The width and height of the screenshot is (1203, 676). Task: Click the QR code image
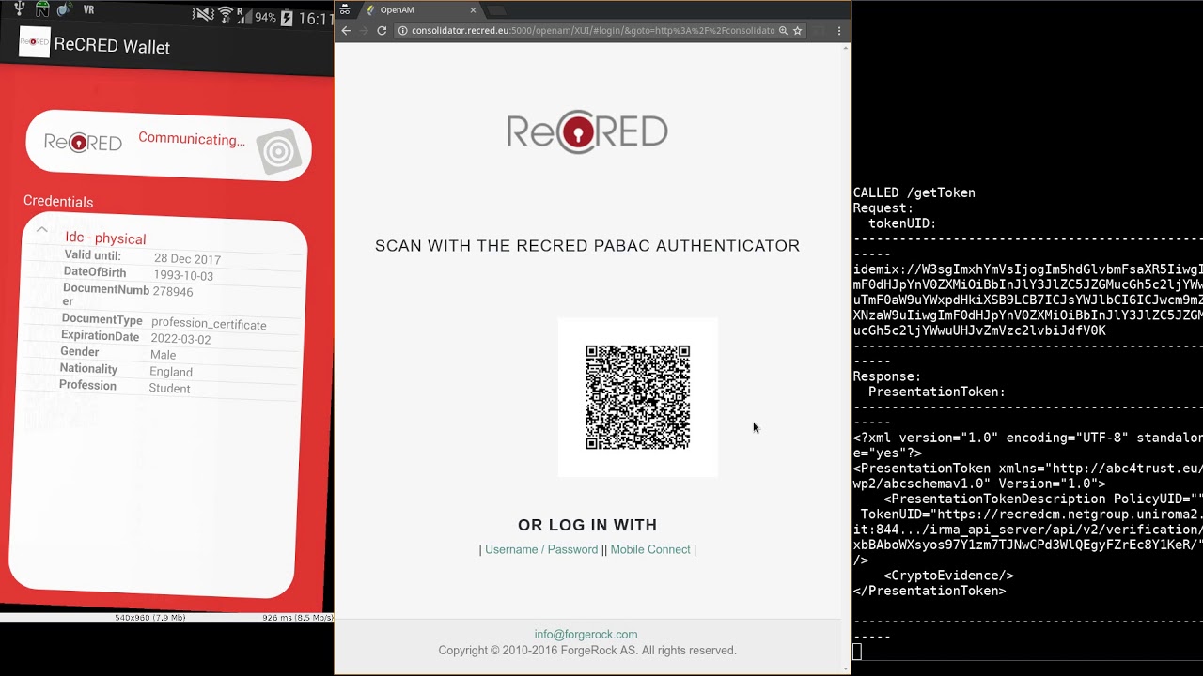click(x=637, y=397)
